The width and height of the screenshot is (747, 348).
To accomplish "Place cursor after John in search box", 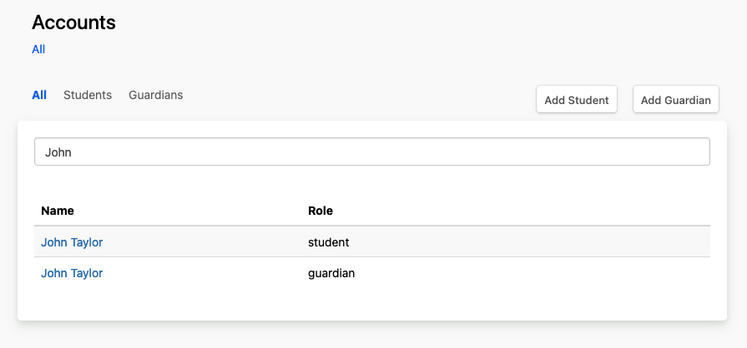I will [x=73, y=152].
